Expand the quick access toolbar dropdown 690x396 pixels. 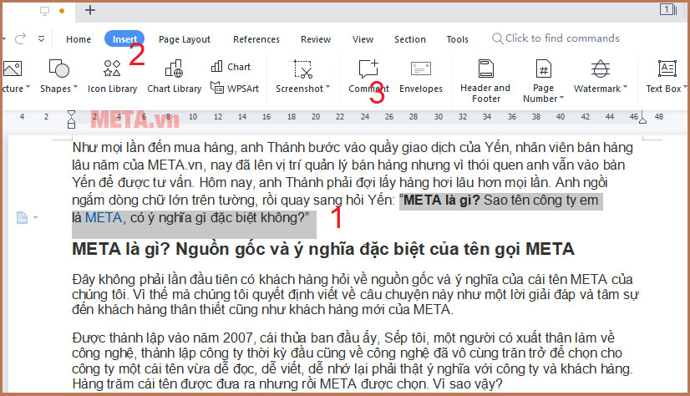(42, 38)
